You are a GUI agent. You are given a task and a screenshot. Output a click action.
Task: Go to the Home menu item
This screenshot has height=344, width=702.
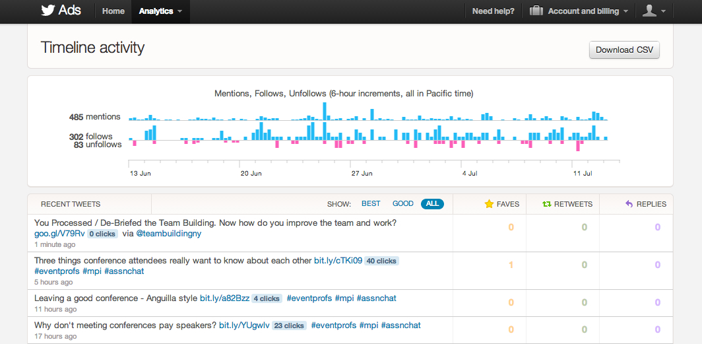(113, 11)
